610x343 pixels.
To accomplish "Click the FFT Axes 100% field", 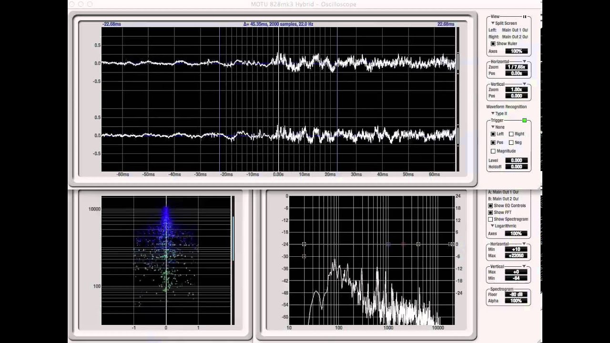I will (x=516, y=234).
